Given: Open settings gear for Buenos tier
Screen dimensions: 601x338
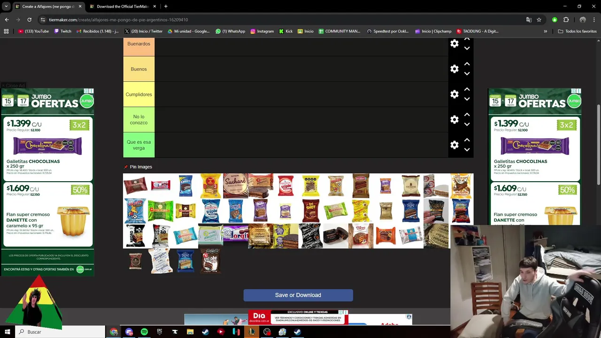Looking at the screenshot, I should [455, 69].
